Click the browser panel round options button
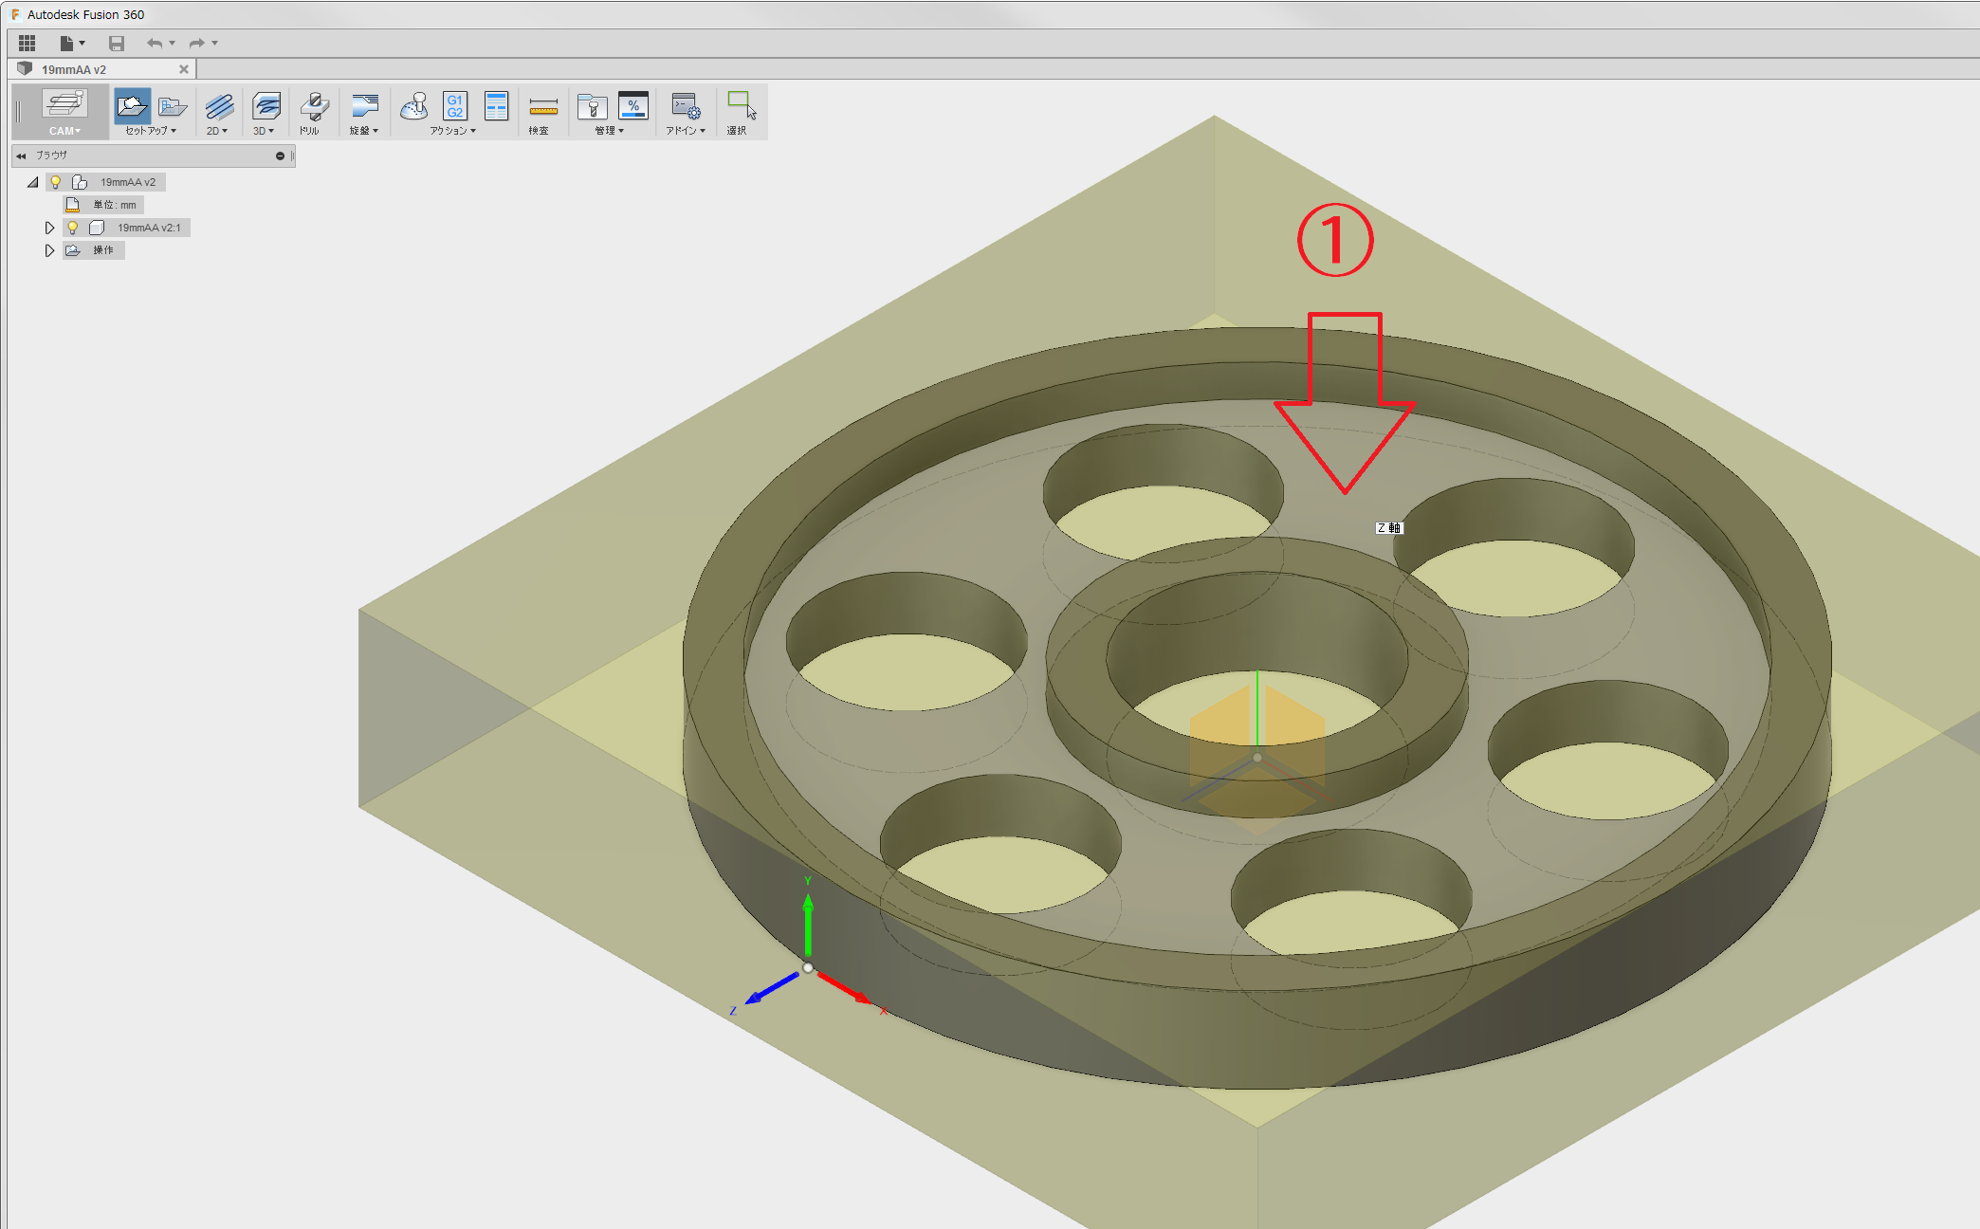 [x=280, y=156]
